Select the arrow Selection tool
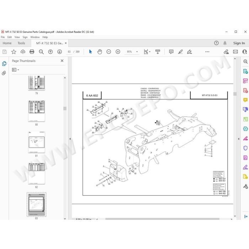 pyautogui.click(x=90, y=52)
